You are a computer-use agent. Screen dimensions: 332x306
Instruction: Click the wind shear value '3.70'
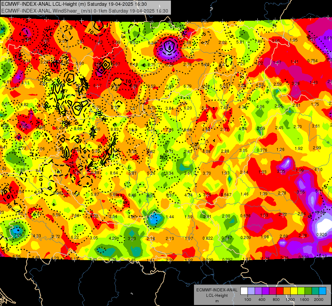click(207, 173)
